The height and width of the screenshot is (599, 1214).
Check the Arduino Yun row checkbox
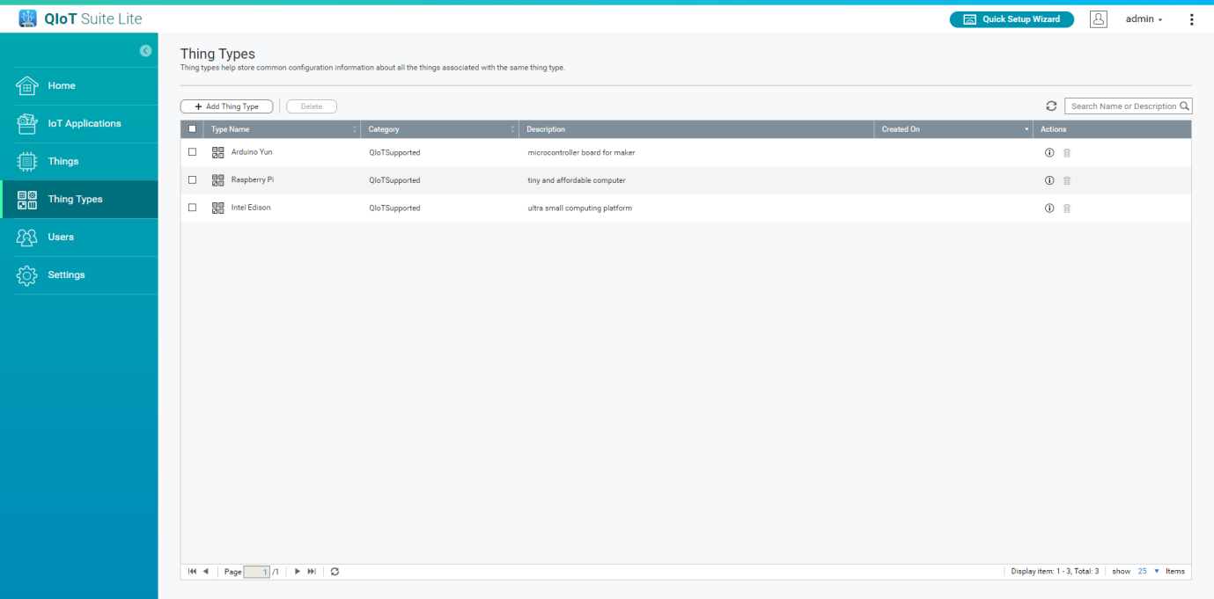(193, 152)
